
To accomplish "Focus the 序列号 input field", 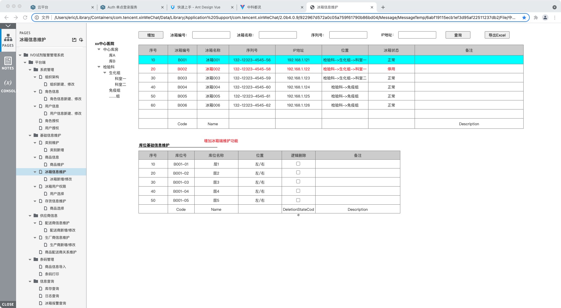I will tap(348, 35).
